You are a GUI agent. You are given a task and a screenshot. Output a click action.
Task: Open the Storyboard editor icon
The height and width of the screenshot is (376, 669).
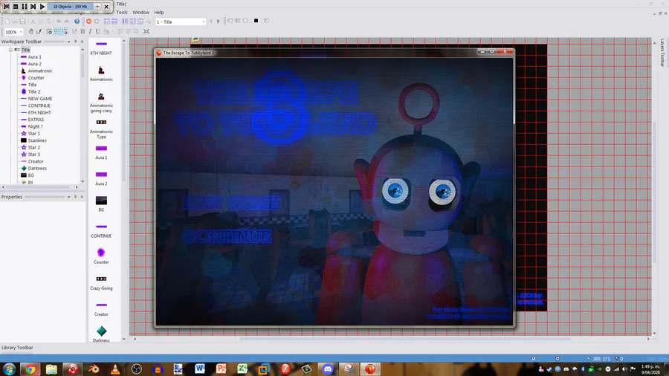[106, 22]
